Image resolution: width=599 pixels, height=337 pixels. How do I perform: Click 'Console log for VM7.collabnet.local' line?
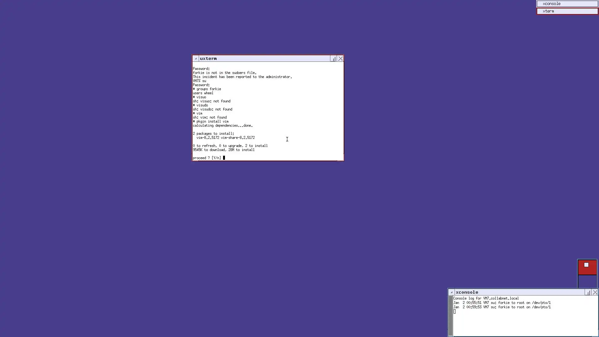pyautogui.click(x=486, y=298)
